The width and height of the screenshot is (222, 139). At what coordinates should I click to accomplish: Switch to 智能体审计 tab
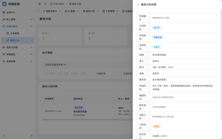click(x=50, y=11)
